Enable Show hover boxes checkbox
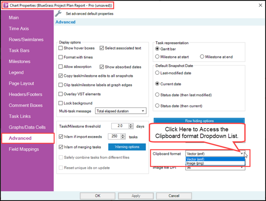The height and width of the screenshot is (201, 266). point(60,48)
